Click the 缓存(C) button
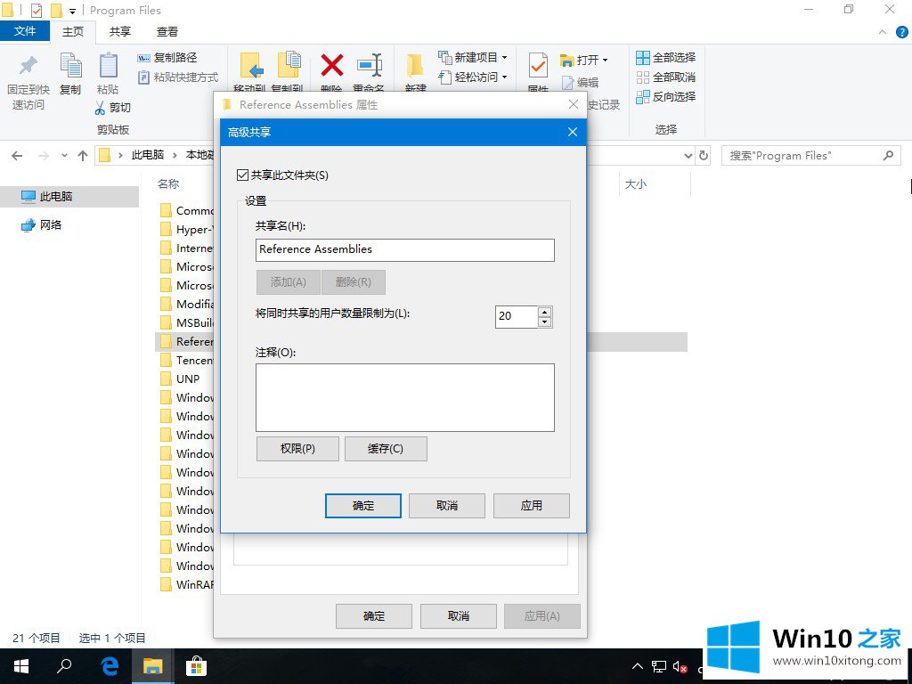This screenshot has height=684, width=912. click(386, 449)
